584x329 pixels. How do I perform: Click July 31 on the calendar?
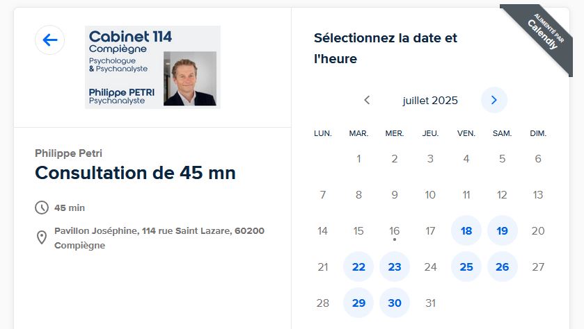(430, 303)
